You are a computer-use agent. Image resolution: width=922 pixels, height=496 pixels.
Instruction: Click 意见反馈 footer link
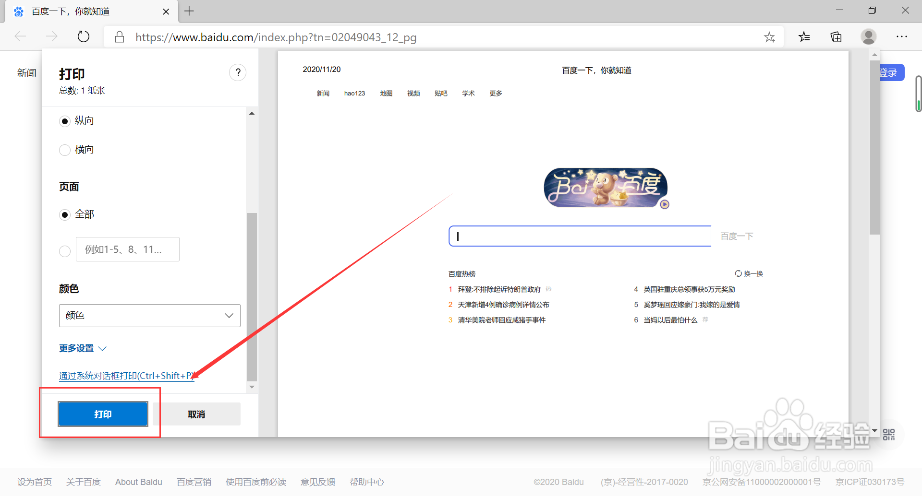[x=318, y=482]
